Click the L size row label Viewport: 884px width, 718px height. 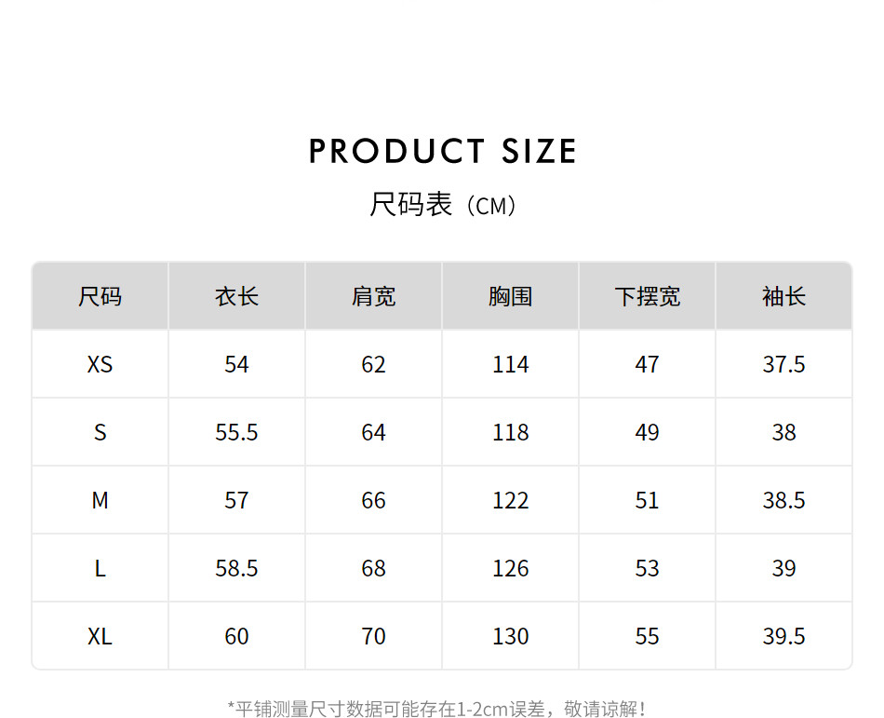[x=100, y=568]
